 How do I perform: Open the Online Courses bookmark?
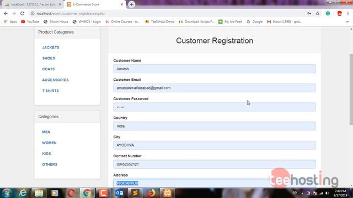[x=122, y=21]
